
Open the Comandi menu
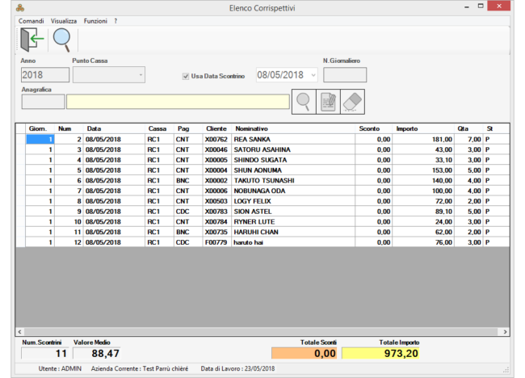(x=31, y=19)
